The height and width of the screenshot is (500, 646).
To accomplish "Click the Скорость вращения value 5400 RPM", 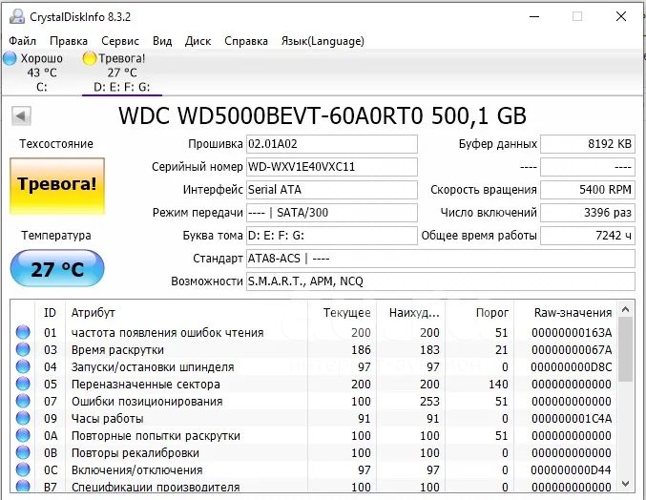I will pyautogui.click(x=588, y=190).
